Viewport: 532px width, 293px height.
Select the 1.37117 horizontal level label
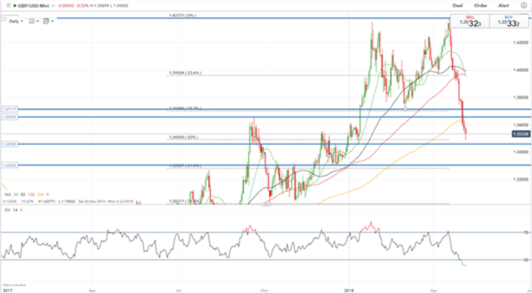(x=9, y=109)
